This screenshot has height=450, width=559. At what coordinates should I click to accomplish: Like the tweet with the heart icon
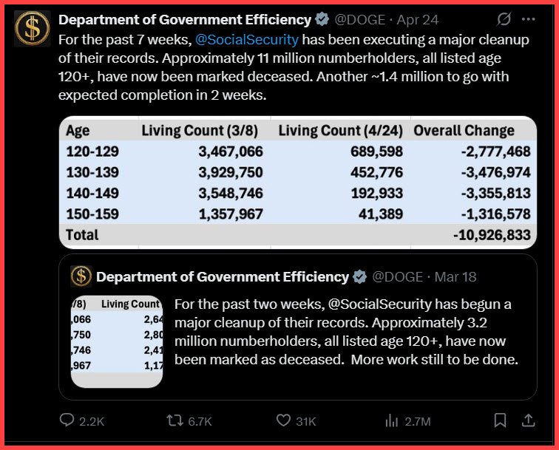pyautogui.click(x=283, y=420)
